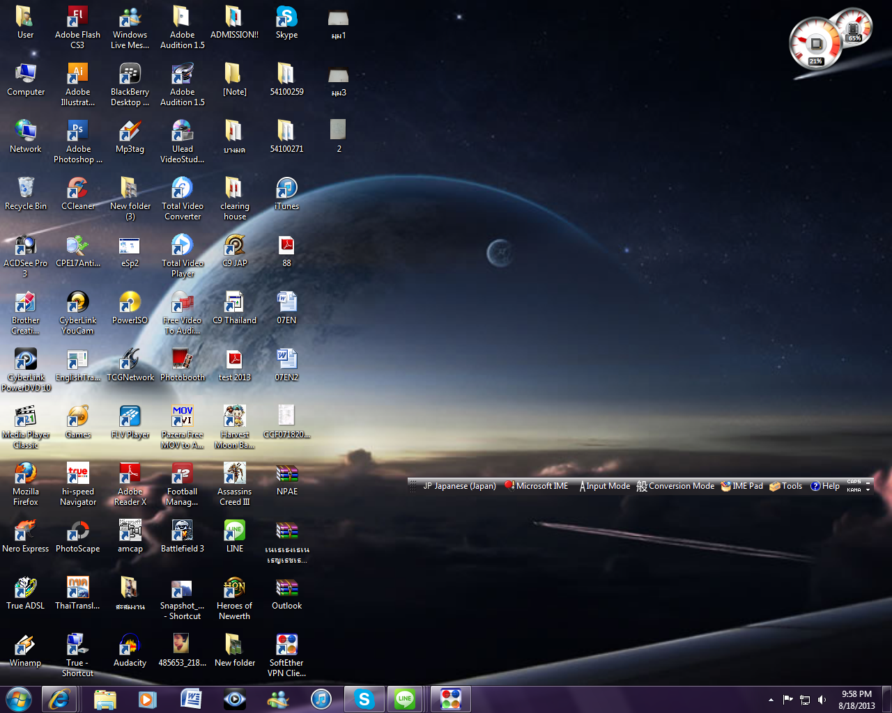The height and width of the screenshot is (713, 892).
Task: Open the Conversion Mode menu on language bar
Action: pos(675,486)
